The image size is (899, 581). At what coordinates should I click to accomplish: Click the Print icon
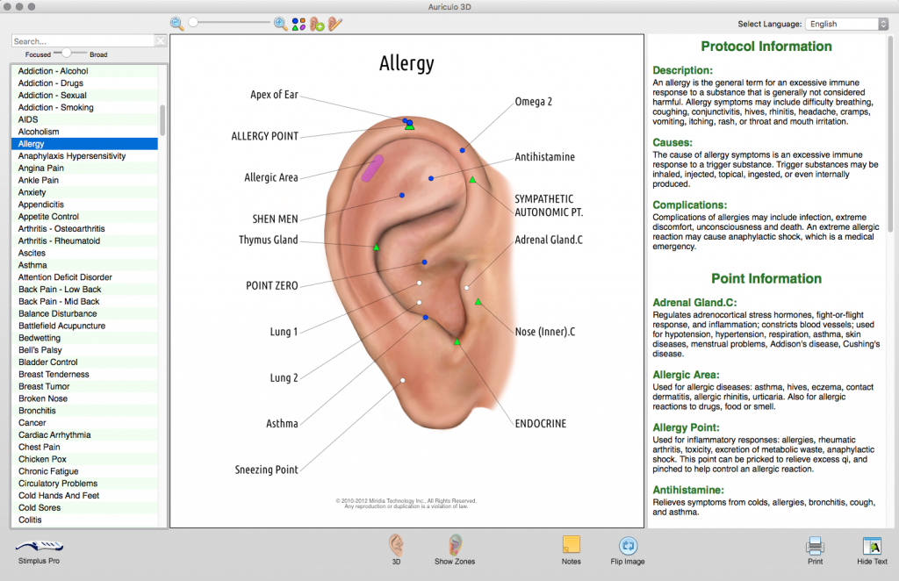[815, 546]
